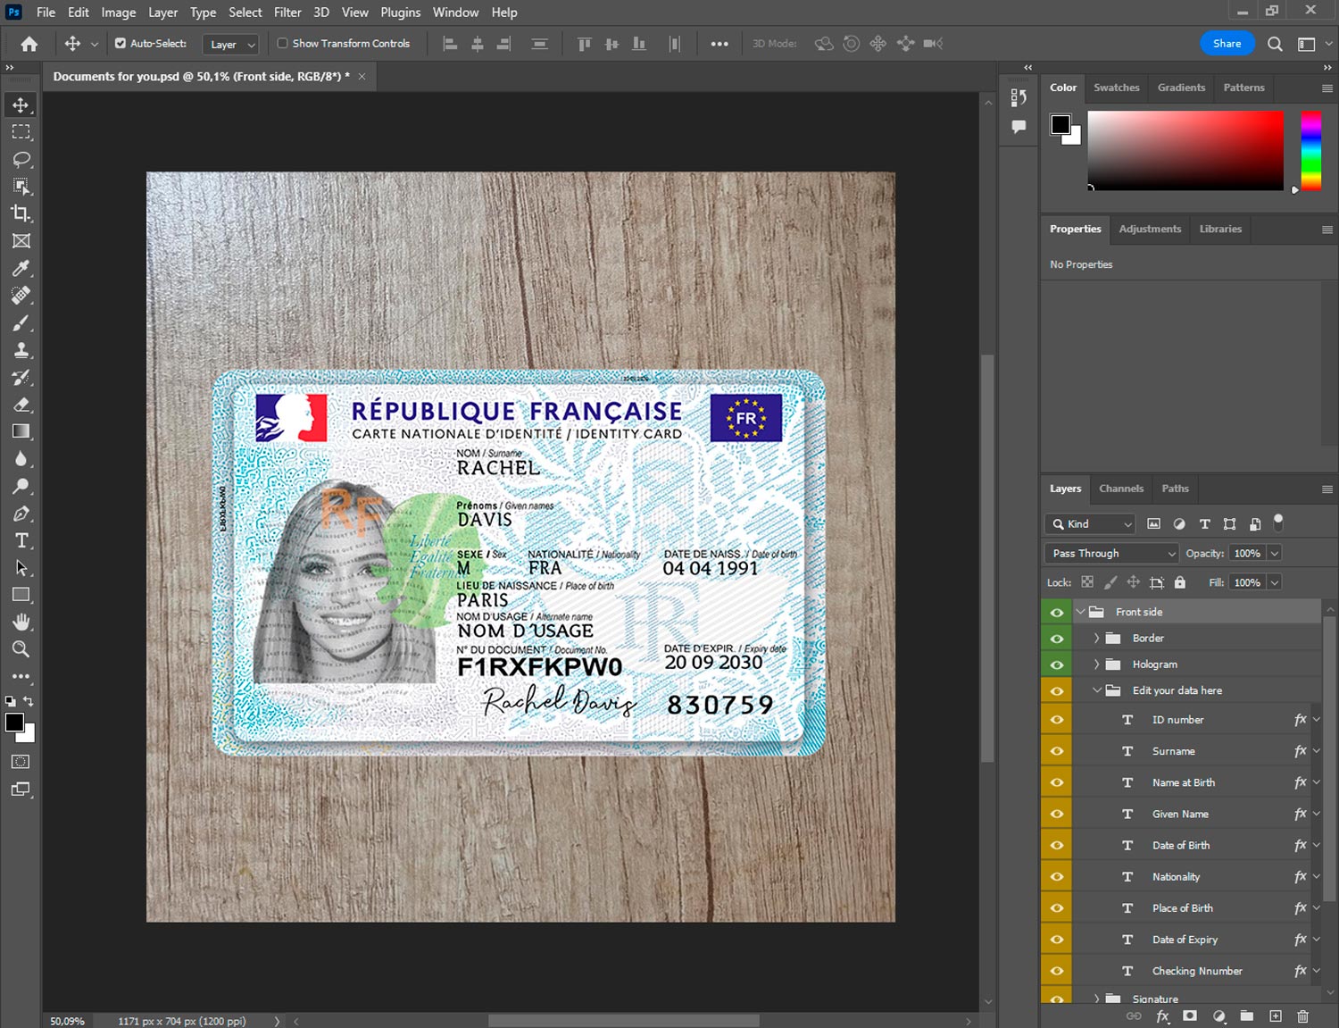This screenshot has height=1028, width=1339.
Task: Open the Pass Through blend mode dropdown
Action: coord(1112,554)
